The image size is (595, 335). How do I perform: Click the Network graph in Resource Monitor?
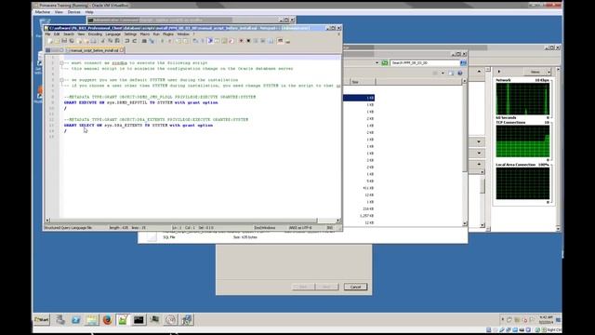click(522, 99)
